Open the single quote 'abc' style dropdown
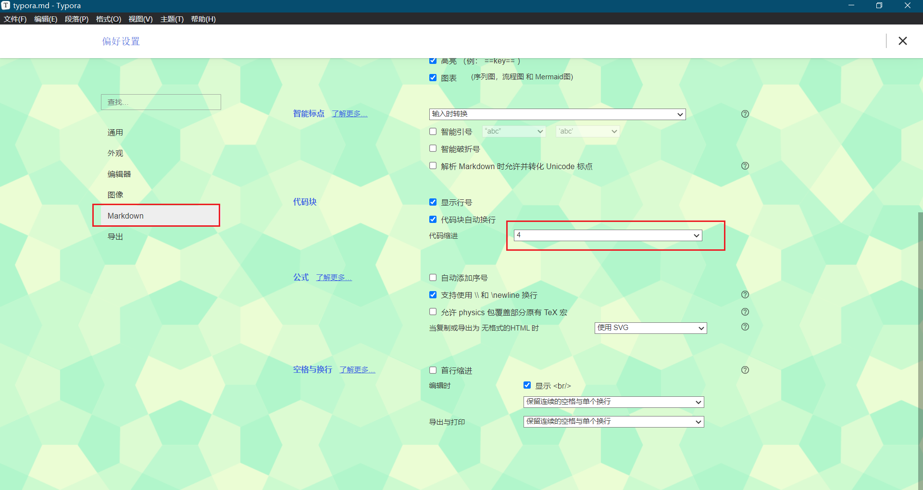This screenshot has width=923, height=490. point(587,131)
